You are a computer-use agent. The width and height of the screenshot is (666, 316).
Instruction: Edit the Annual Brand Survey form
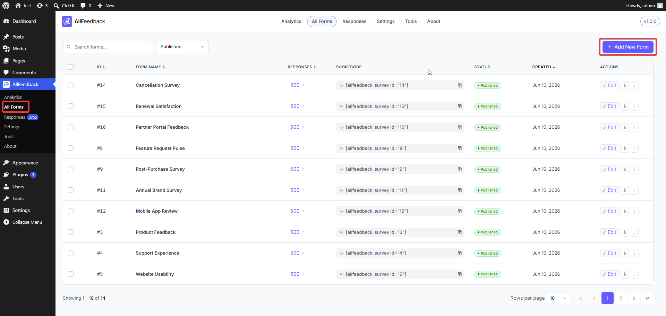pos(609,190)
